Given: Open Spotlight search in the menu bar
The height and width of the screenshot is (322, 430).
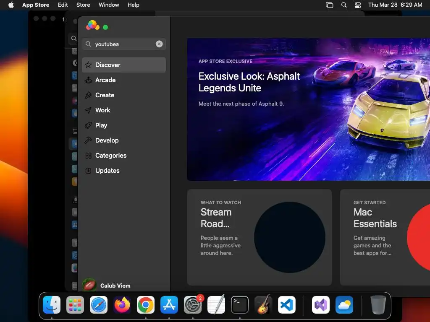Looking at the screenshot, I should tap(344, 5).
